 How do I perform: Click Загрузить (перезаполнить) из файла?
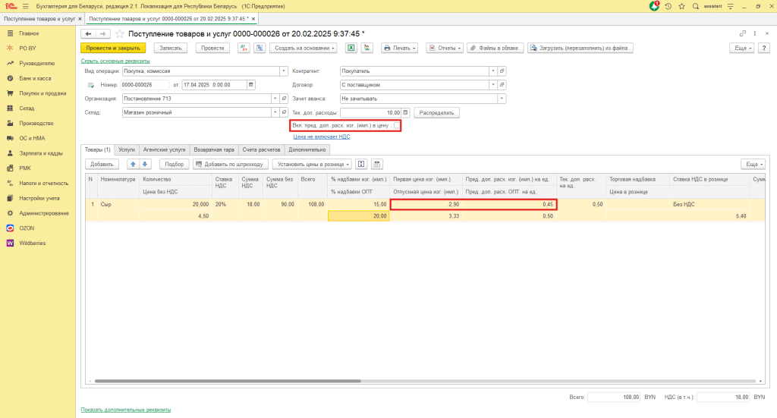[580, 48]
